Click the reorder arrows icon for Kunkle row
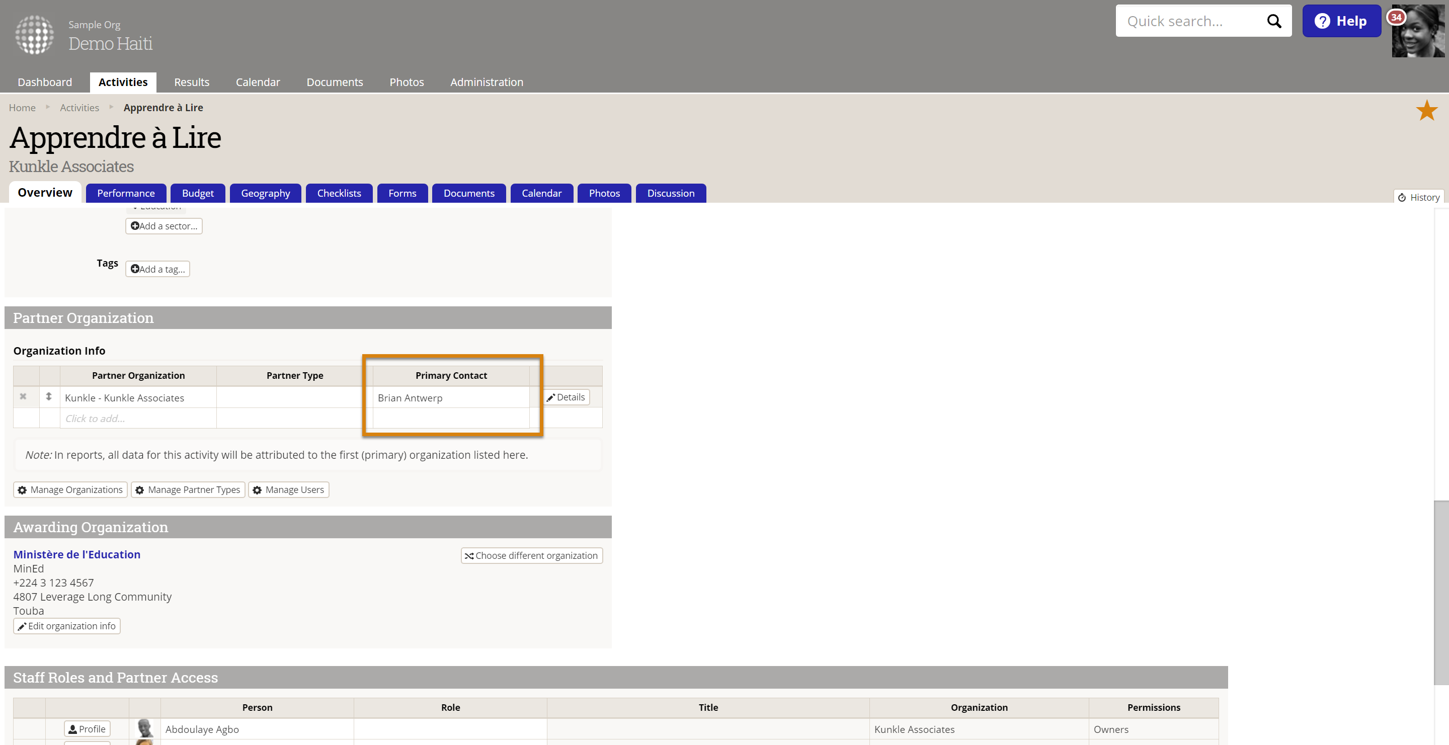The height and width of the screenshot is (745, 1449). 49,396
